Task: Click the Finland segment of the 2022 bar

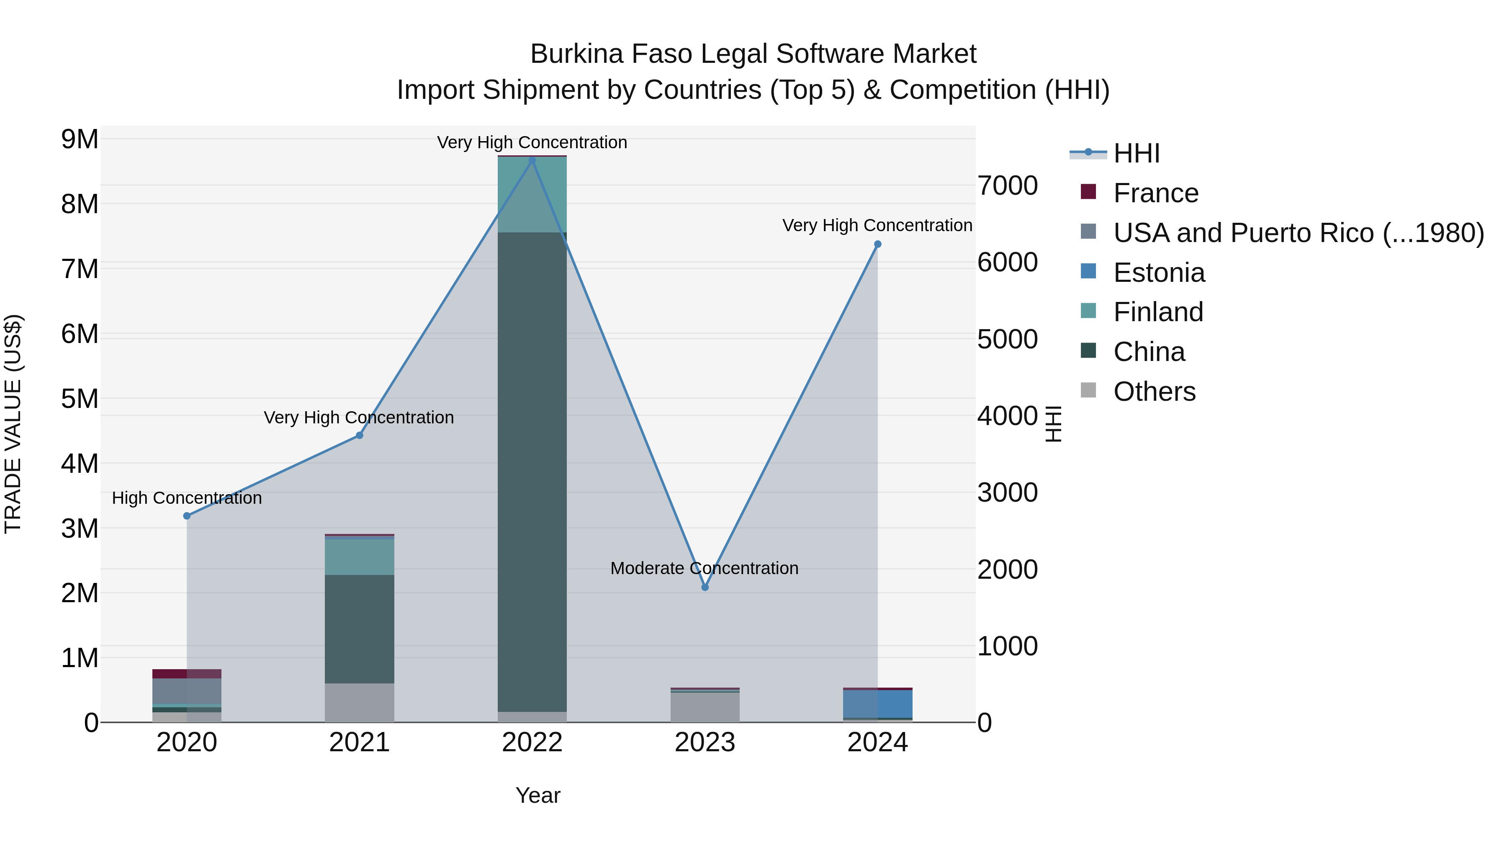Action: (x=532, y=195)
